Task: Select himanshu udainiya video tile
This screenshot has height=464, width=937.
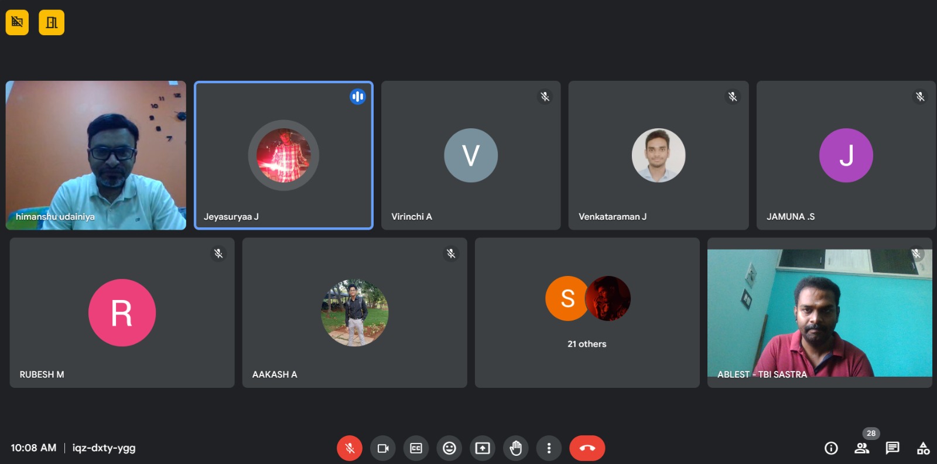Action: point(96,155)
